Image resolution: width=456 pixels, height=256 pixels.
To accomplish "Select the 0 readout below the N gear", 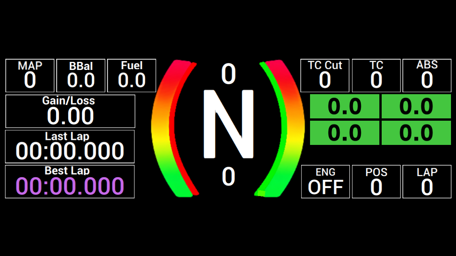I will point(229,176).
